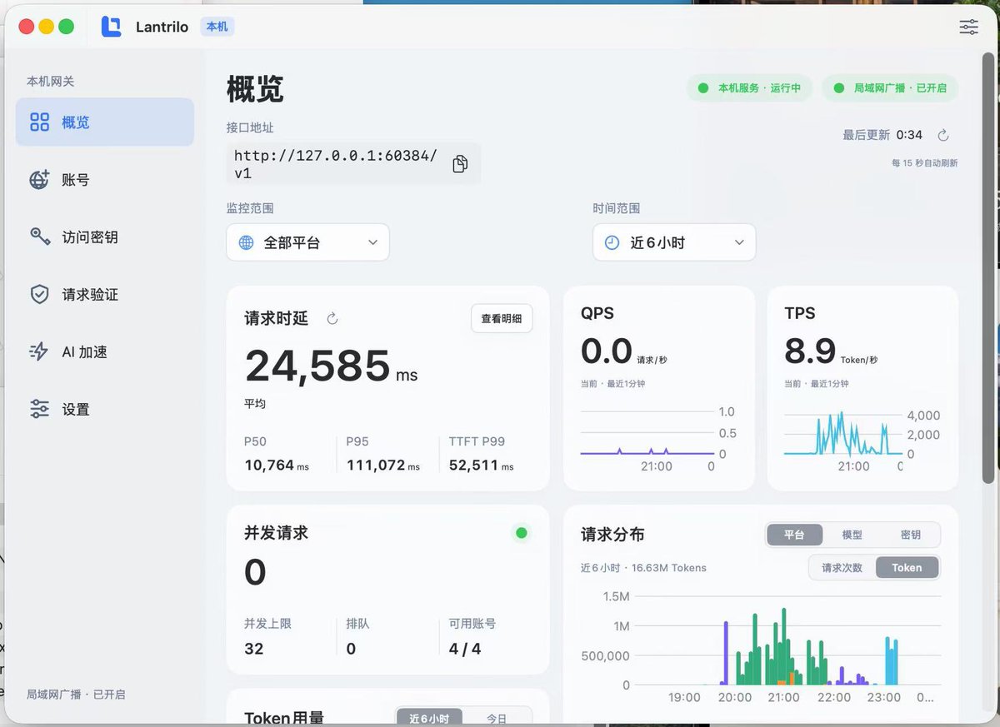Expand the 近6小时 time range dropdown
The height and width of the screenshot is (727, 1000).
(x=674, y=242)
